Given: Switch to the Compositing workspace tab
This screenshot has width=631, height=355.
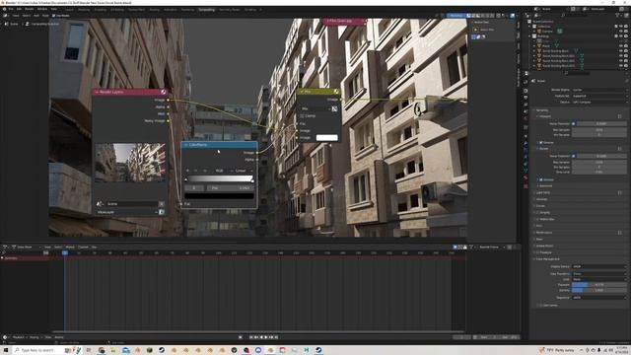Looking at the screenshot, I should click(x=206, y=9).
